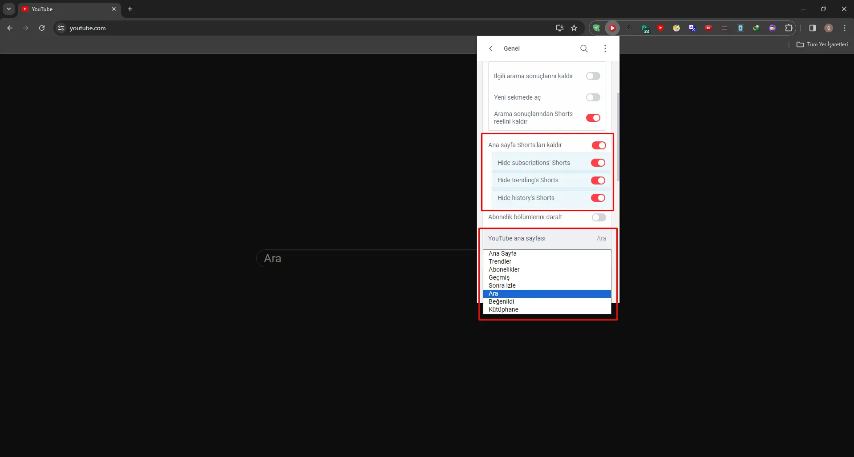854x457 pixels.
Task: Close the YouTube tab
Action: point(114,9)
